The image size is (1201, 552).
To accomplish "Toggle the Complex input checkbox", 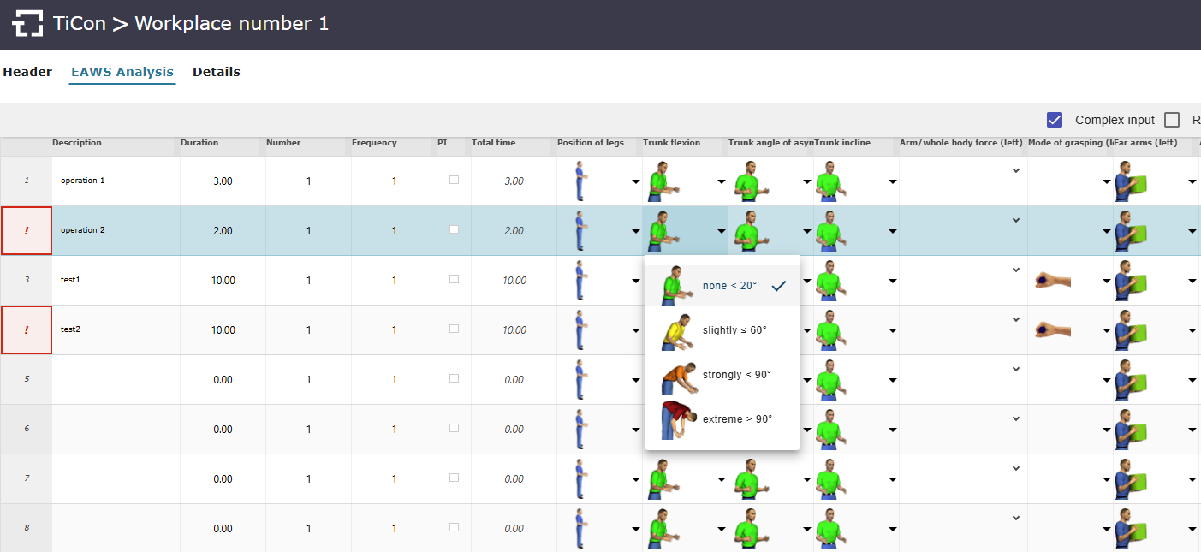I will (1055, 120).
